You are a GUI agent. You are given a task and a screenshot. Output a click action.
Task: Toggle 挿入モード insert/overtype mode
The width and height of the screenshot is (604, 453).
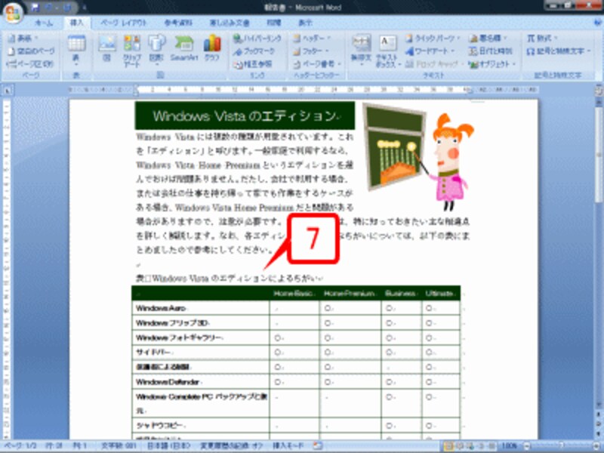pyautogui.click(x=288, y=445)
